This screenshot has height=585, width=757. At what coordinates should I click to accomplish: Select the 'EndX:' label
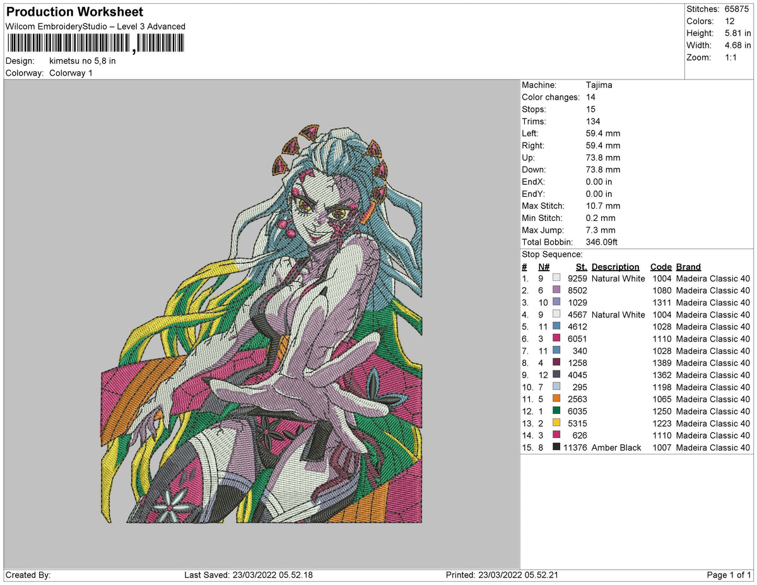[534, 182]
